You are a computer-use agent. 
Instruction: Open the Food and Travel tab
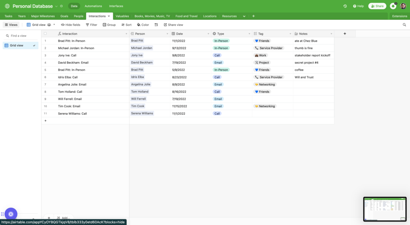click(186, 16)
